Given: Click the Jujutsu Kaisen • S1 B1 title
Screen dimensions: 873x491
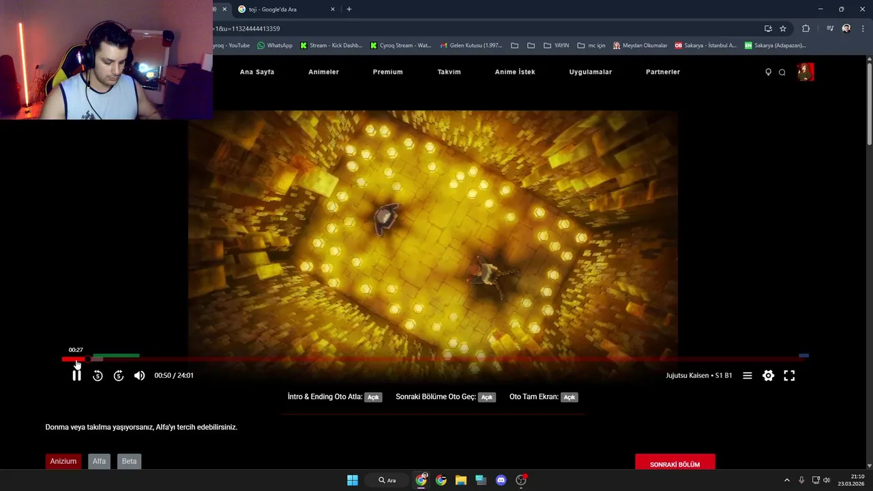Looking at the screenshot, I should pyautogui.click(x=699, y=375).
